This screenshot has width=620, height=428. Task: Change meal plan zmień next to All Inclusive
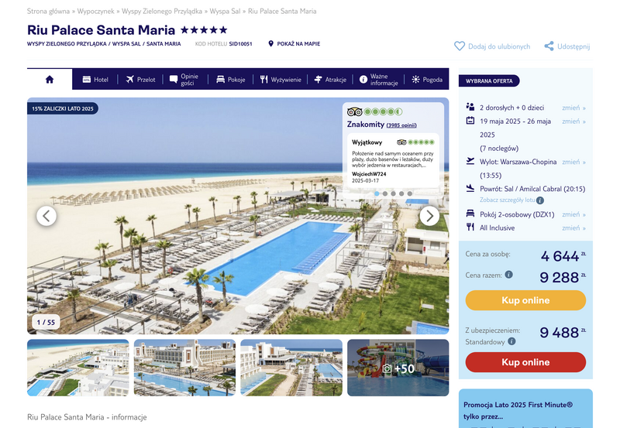pos(573,228)
